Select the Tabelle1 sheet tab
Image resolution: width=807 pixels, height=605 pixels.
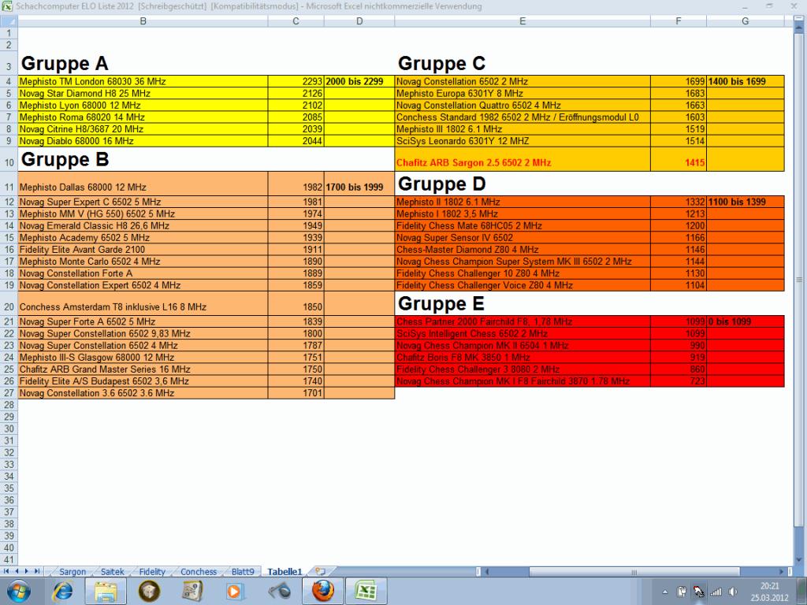(284, 572)
